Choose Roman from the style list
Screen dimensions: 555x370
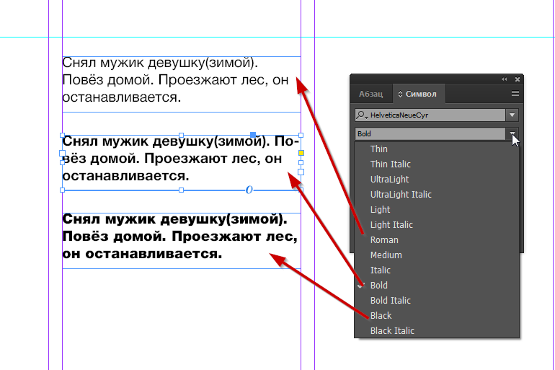[x=384, y=240]
